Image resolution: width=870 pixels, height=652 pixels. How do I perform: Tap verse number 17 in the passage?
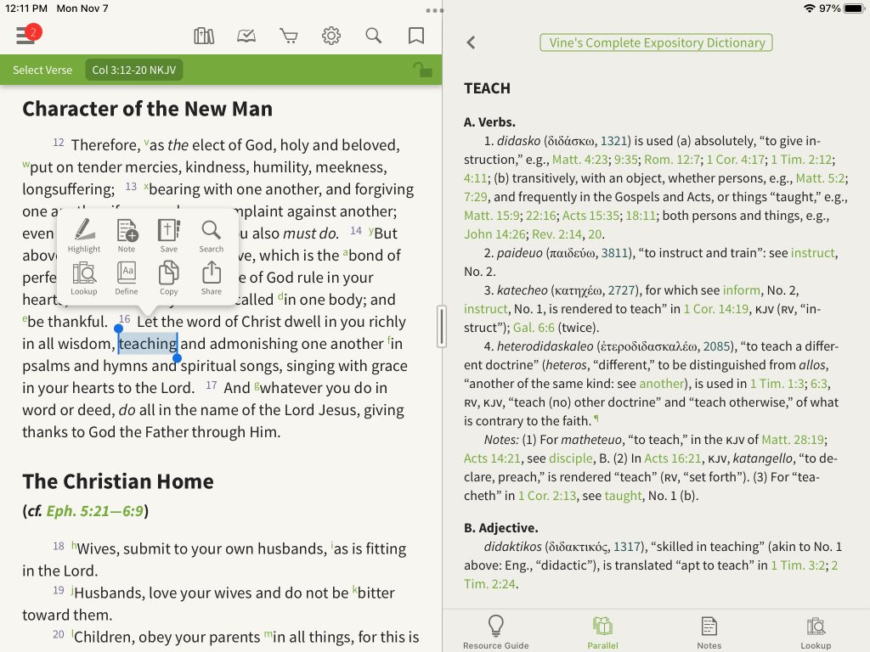(211, 385)
